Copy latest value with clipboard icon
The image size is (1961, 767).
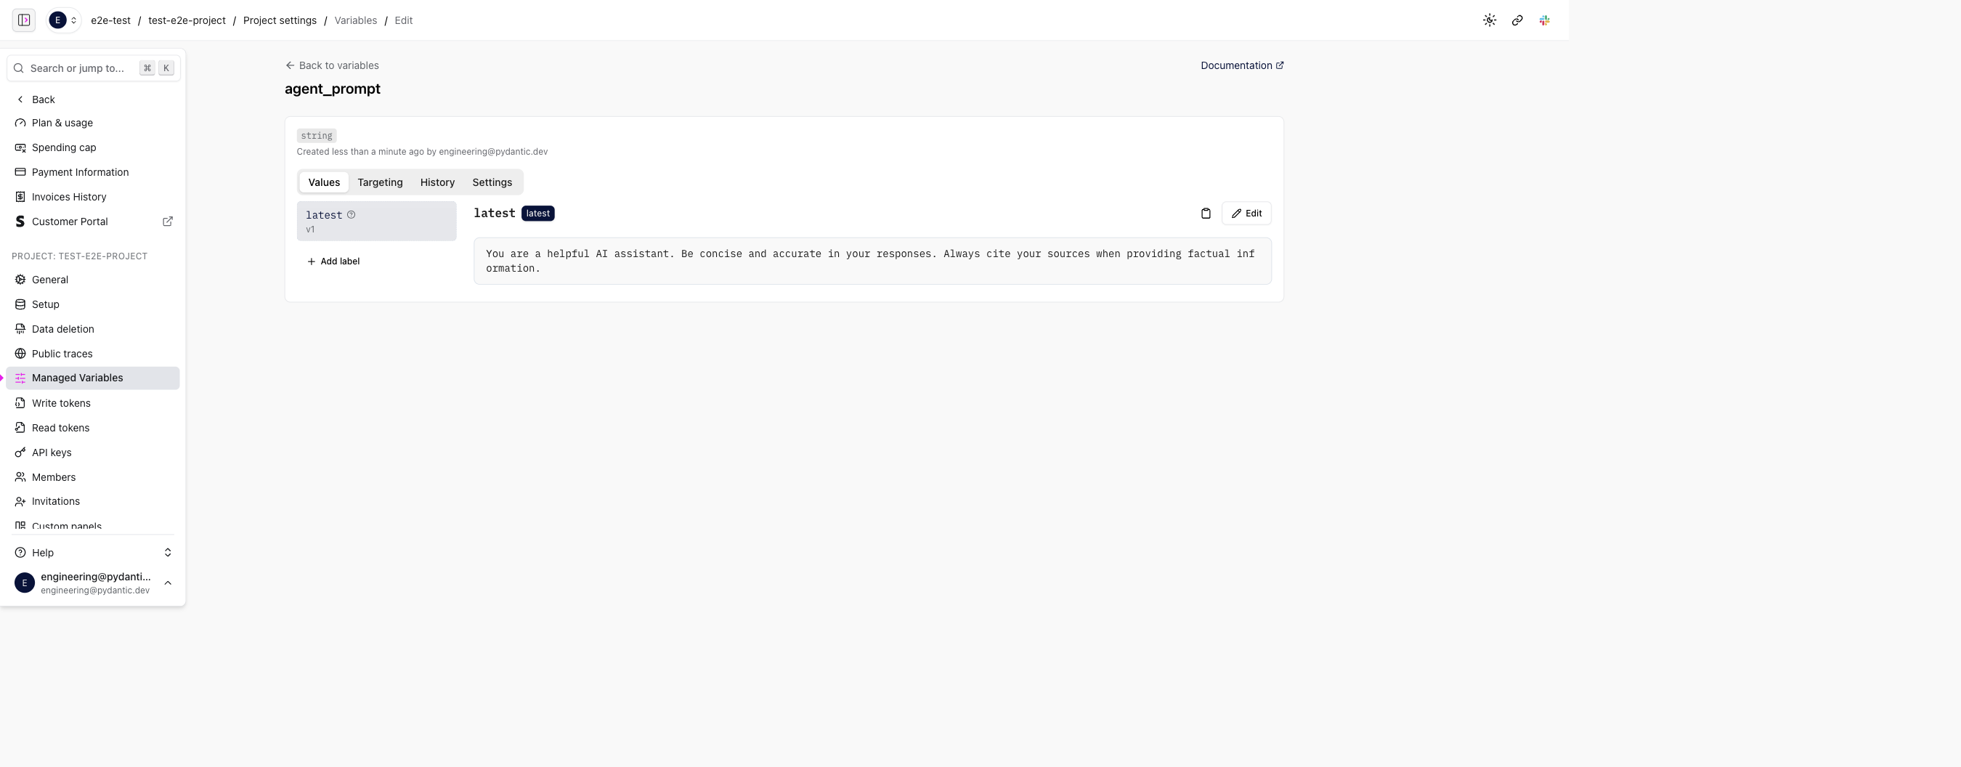[1205, 214]
